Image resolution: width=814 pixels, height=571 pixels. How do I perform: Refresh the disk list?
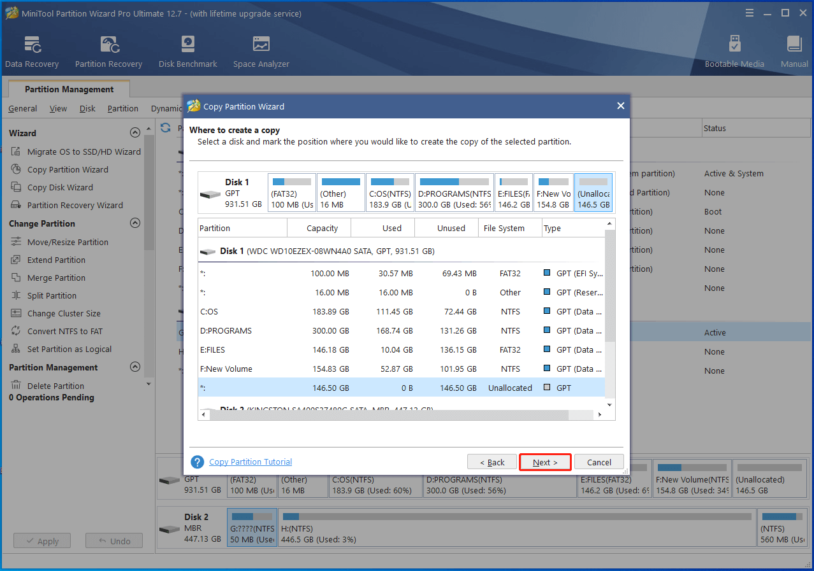pyautogui.click(x=166, y=127)
